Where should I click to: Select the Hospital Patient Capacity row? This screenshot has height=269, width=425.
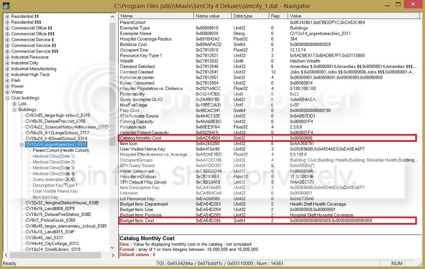(269, 133)
